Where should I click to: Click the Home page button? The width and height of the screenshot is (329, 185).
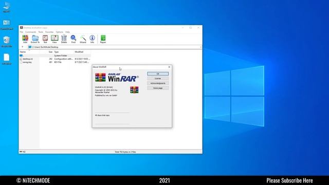coord(158,88)
